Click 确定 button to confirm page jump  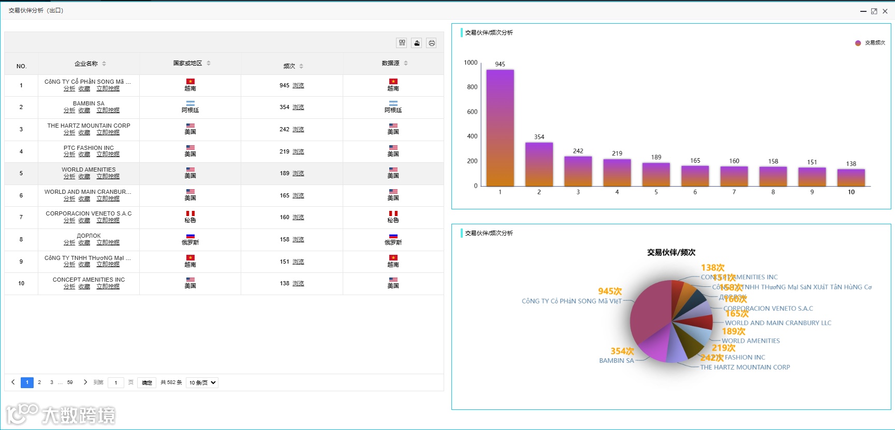[147, 382]
